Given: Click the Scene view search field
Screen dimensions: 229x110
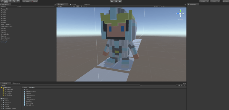Looking at the screenshot, I should pos(173,6).
